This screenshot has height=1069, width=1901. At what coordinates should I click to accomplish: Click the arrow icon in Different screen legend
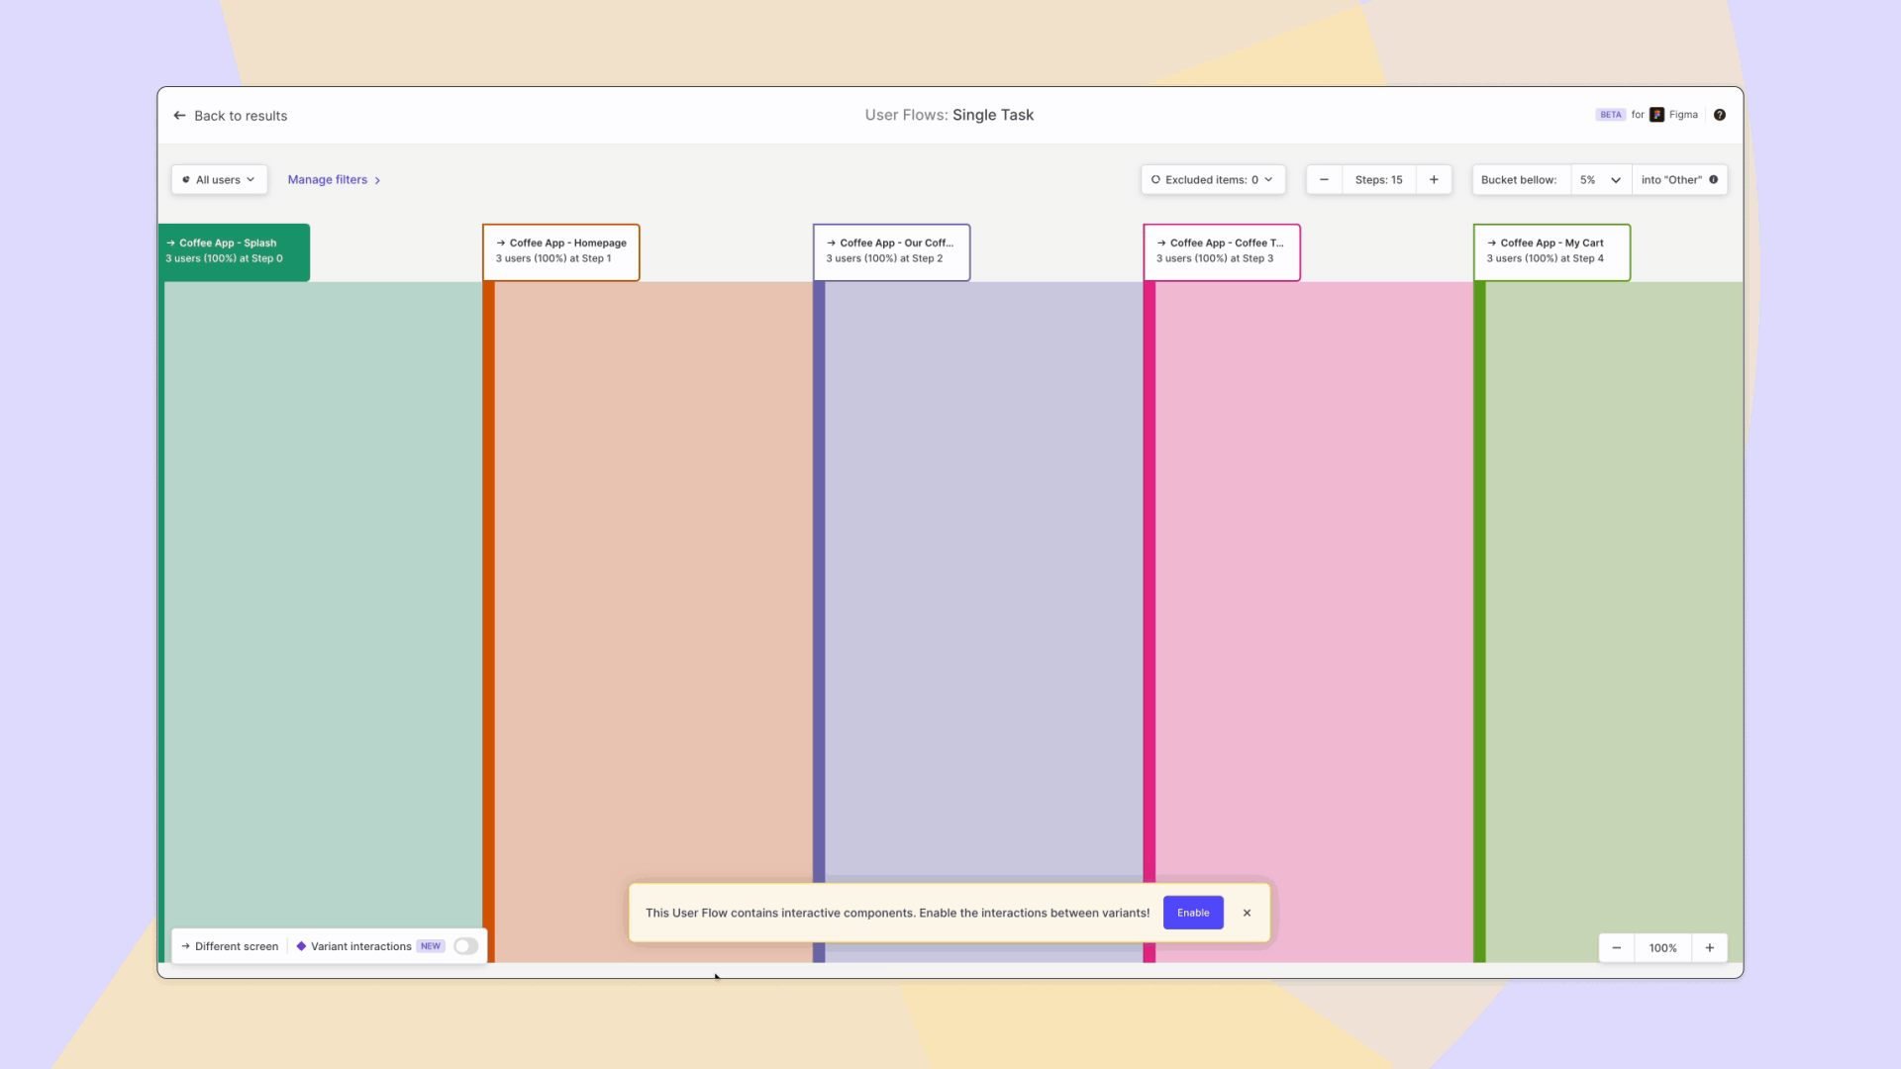pos(184,946)
